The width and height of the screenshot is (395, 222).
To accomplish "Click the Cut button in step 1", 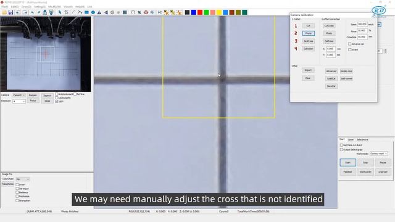I will coord(309,26).
